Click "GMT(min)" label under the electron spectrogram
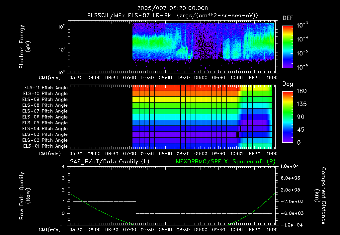The width and height of the screenshot is (340, 235). [50, 78]
